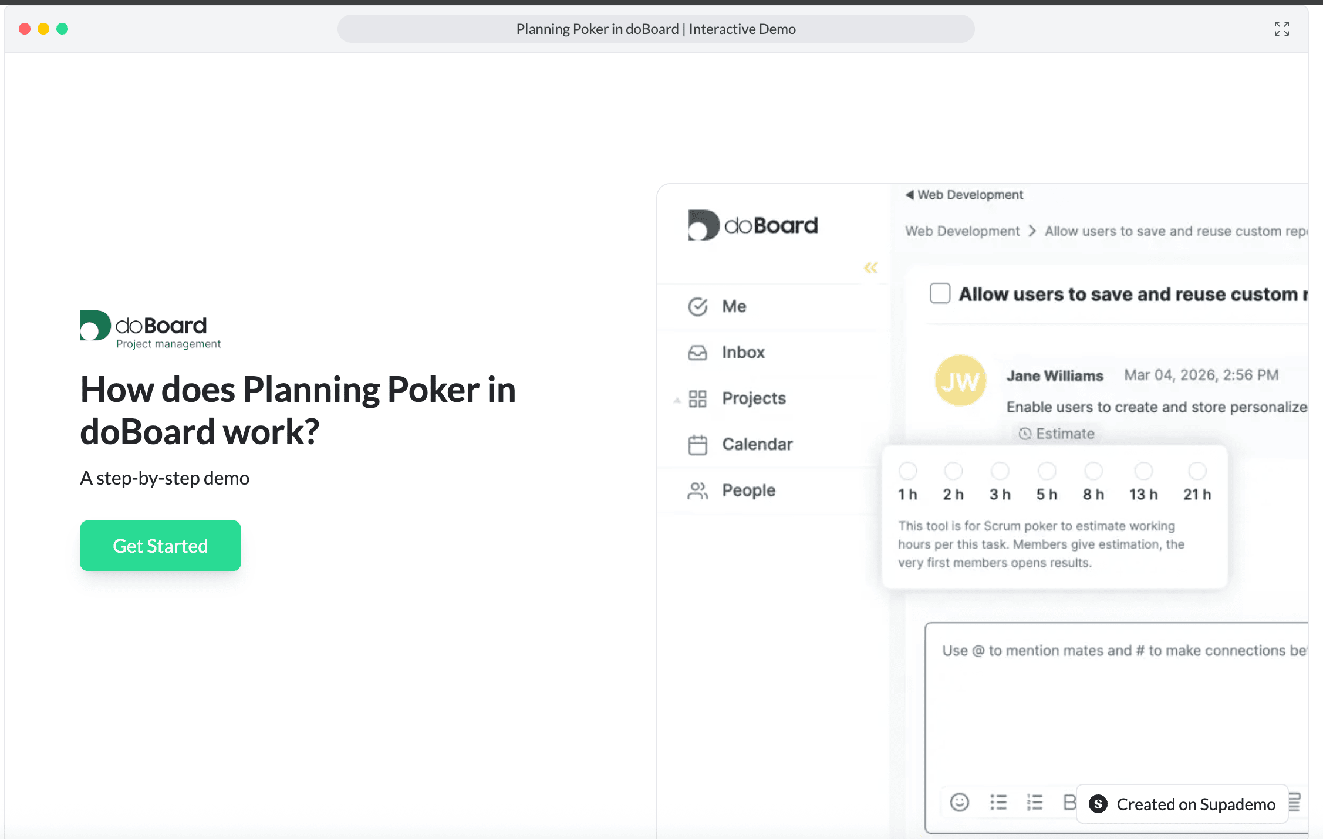The width and height of the screenshot is (1323, 839).
Task: Collapse sidebar with double chevron icon
Action: coord(870,268)
